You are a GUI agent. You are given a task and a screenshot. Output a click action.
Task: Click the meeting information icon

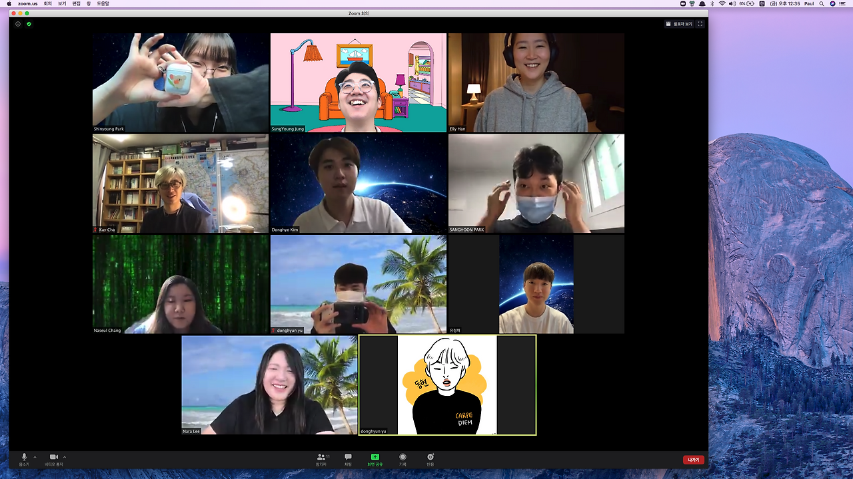[x=17, y=24]
